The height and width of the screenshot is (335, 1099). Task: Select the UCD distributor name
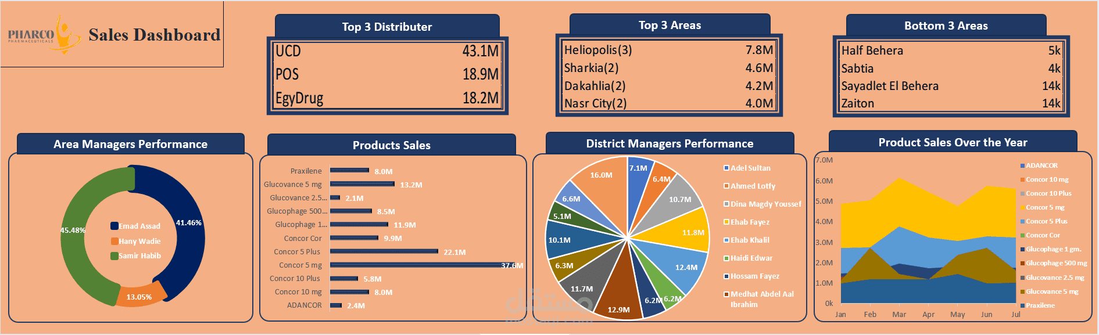(x=288, y=51)
